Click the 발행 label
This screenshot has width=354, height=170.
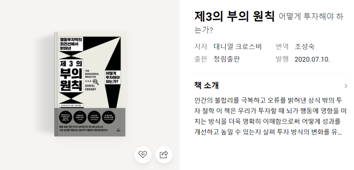(282, 59)
